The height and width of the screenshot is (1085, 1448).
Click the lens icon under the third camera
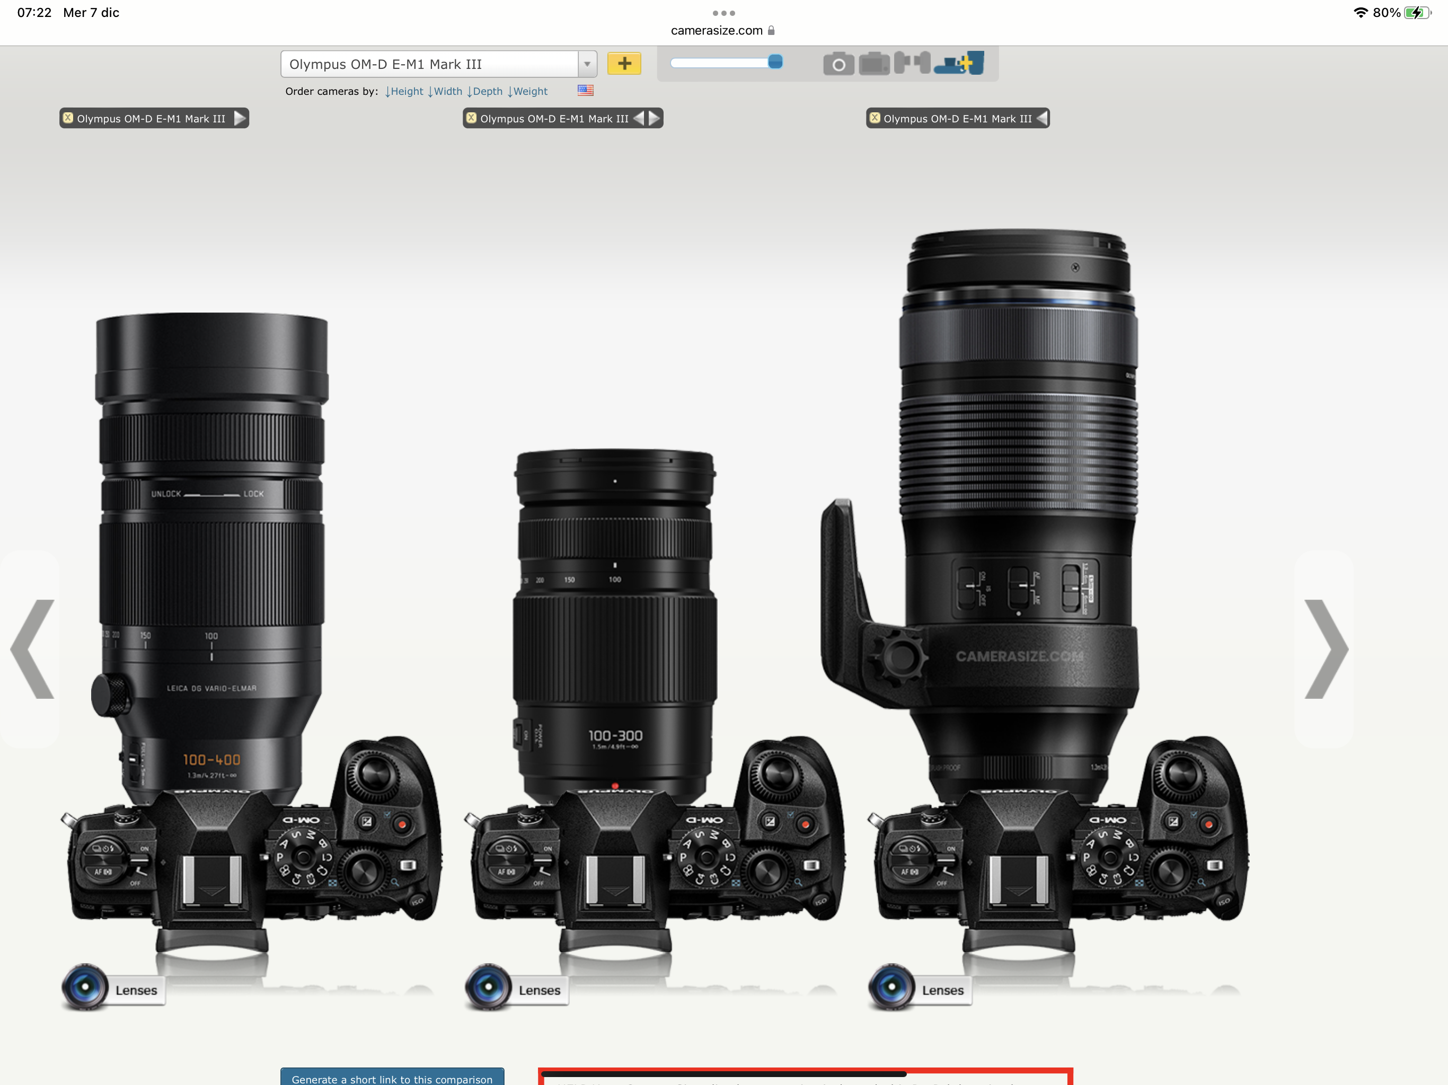(x=891, y=987)
